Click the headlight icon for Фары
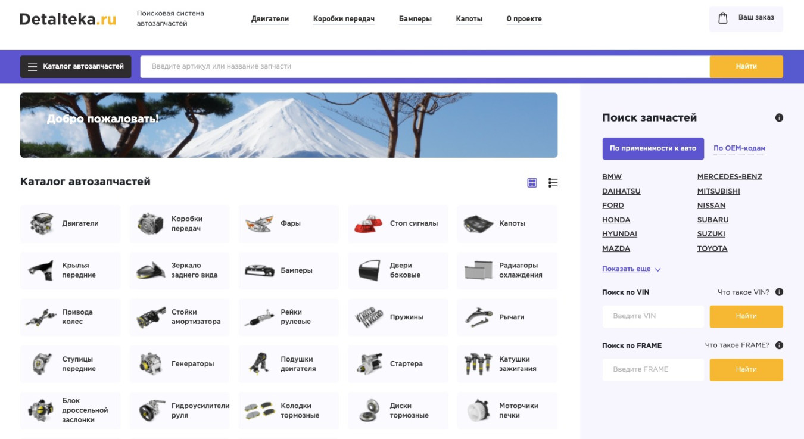The image size is (804, 439). [259, 224]
